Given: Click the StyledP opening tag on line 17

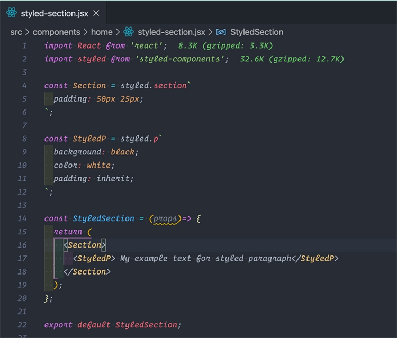Looking at the screenshot, I should coord(94,258).
